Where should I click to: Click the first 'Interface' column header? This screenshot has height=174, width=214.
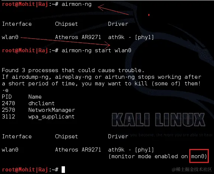point(17,24)
